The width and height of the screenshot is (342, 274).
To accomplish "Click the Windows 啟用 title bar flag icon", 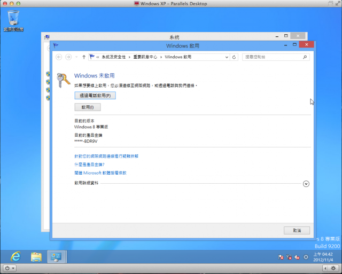I will (56, 45).
